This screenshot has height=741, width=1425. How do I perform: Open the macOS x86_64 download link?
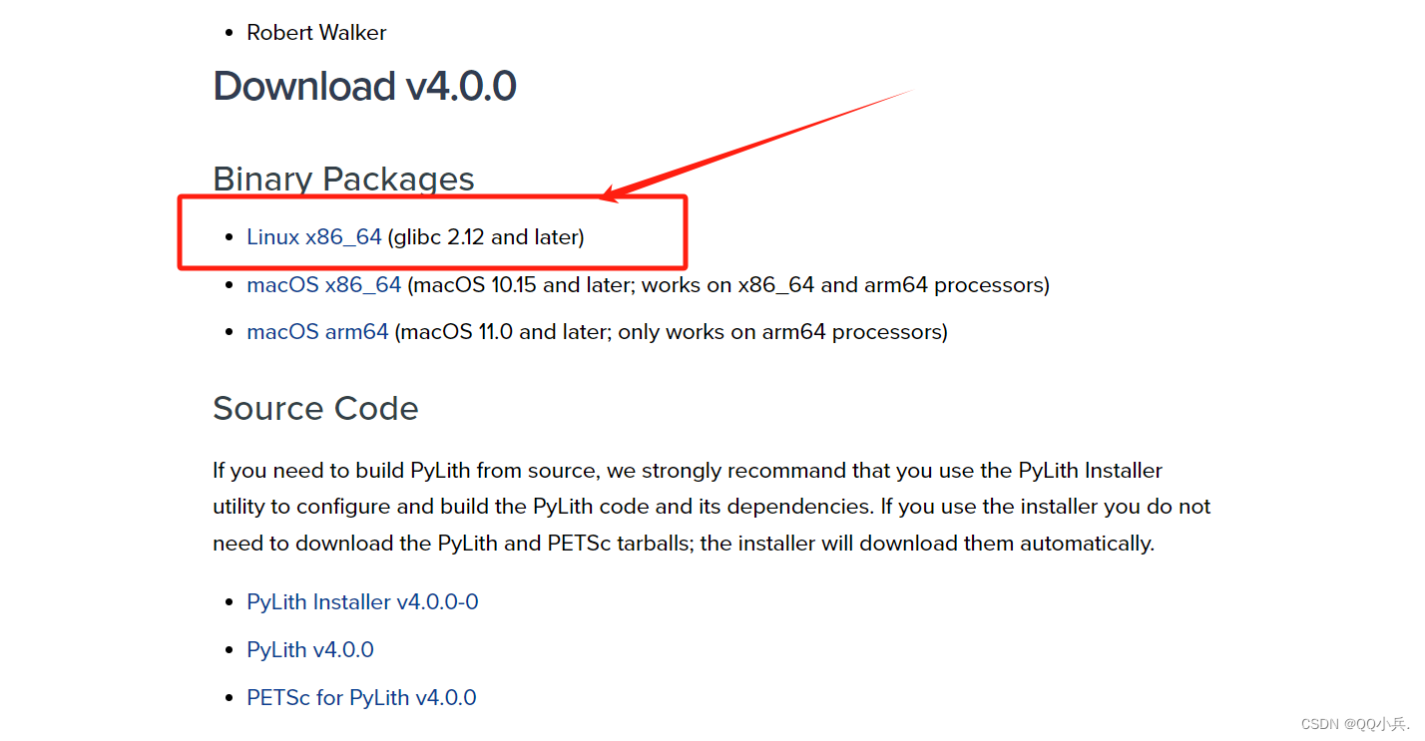coord(323,284)
